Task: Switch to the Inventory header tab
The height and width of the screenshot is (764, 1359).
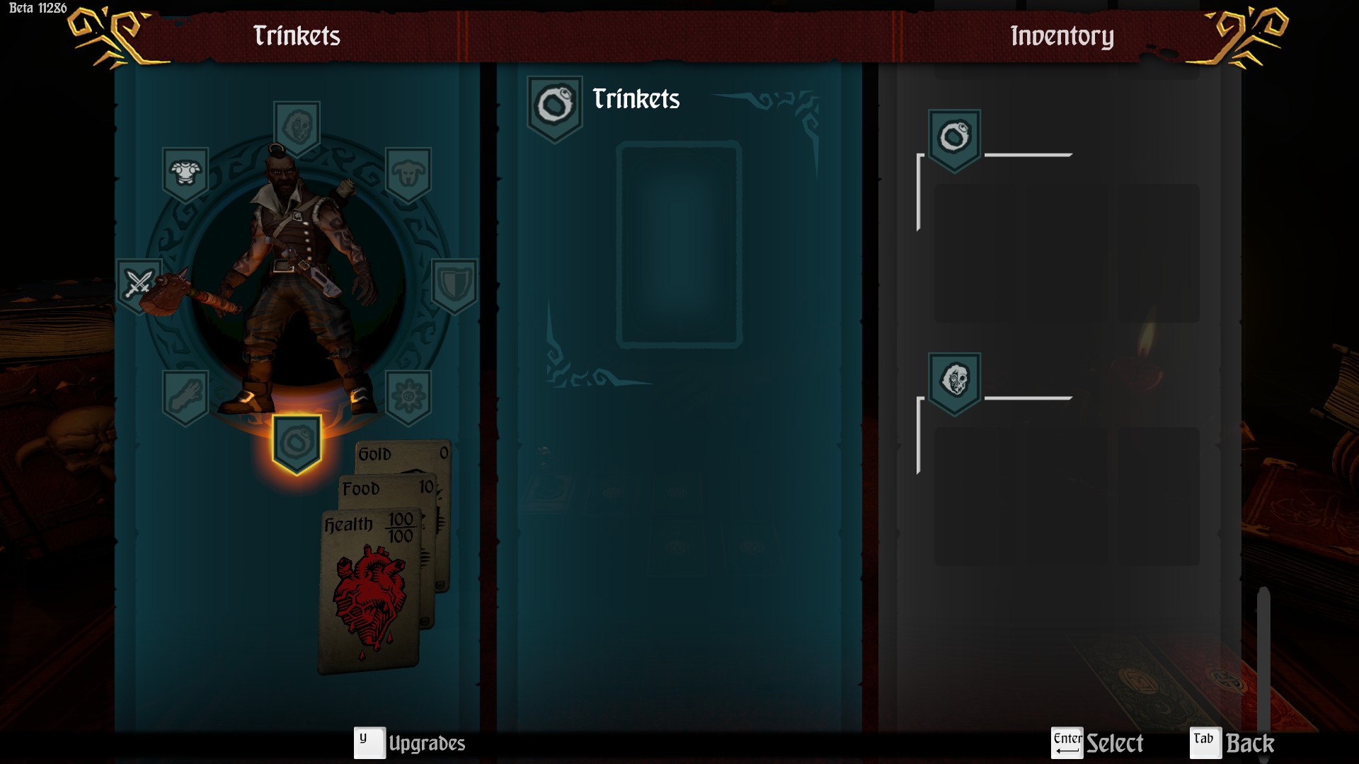Action: coord(1062,36)
